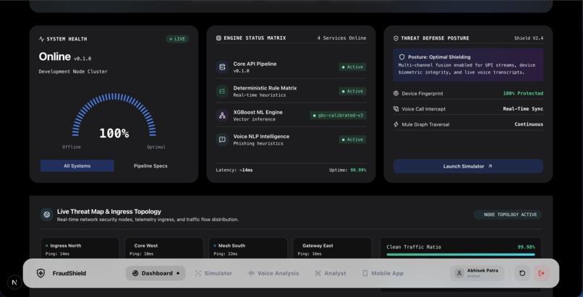Click the 99.98% clean traffic value

tap(526, 247)
